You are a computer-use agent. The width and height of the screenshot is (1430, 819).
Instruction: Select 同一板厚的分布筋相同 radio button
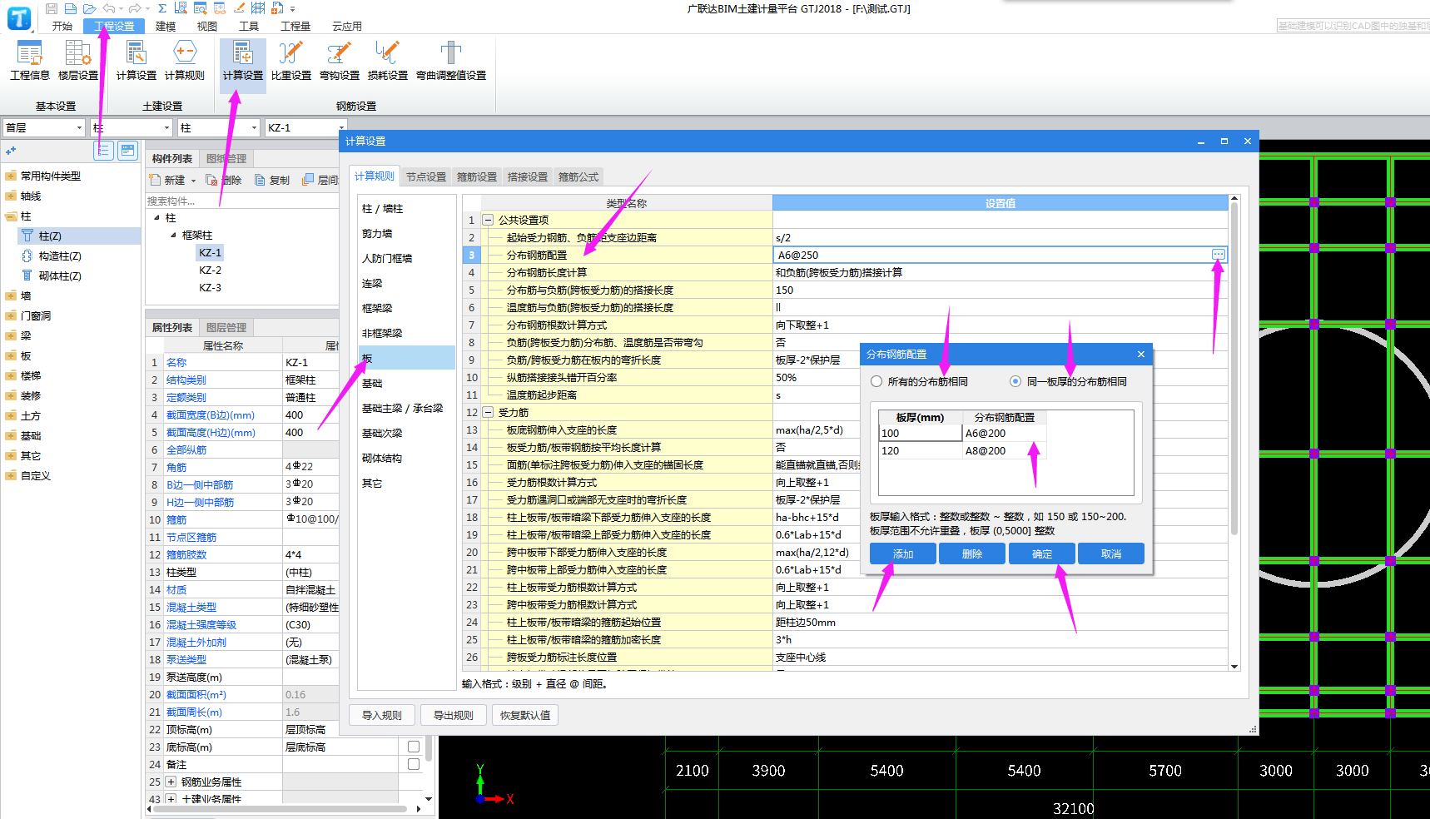click(1015, 381)
